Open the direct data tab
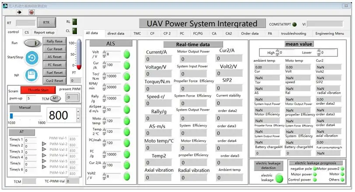Screen dimensions: 355x192 pyautogui.click(x=116, y=33)
